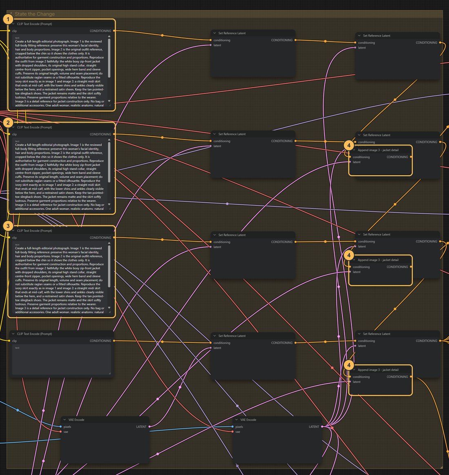Viewport: 449px width, 475px height.
Task: Collapse top Set Reference Latent node, middle column
Action: point(215,33)
